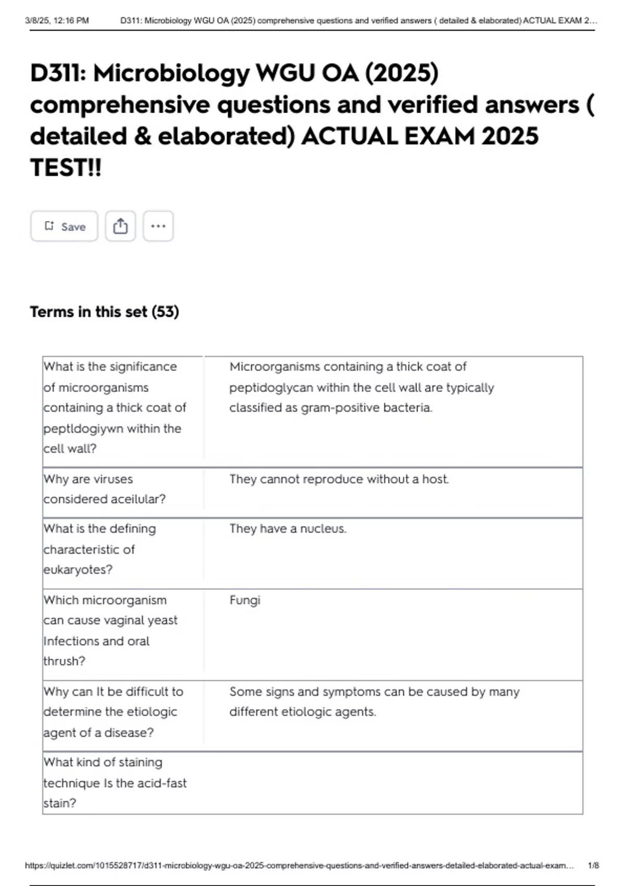Click the 'Terms in this set (53)' heading
625x886 pixels.
tap(104, 312)
